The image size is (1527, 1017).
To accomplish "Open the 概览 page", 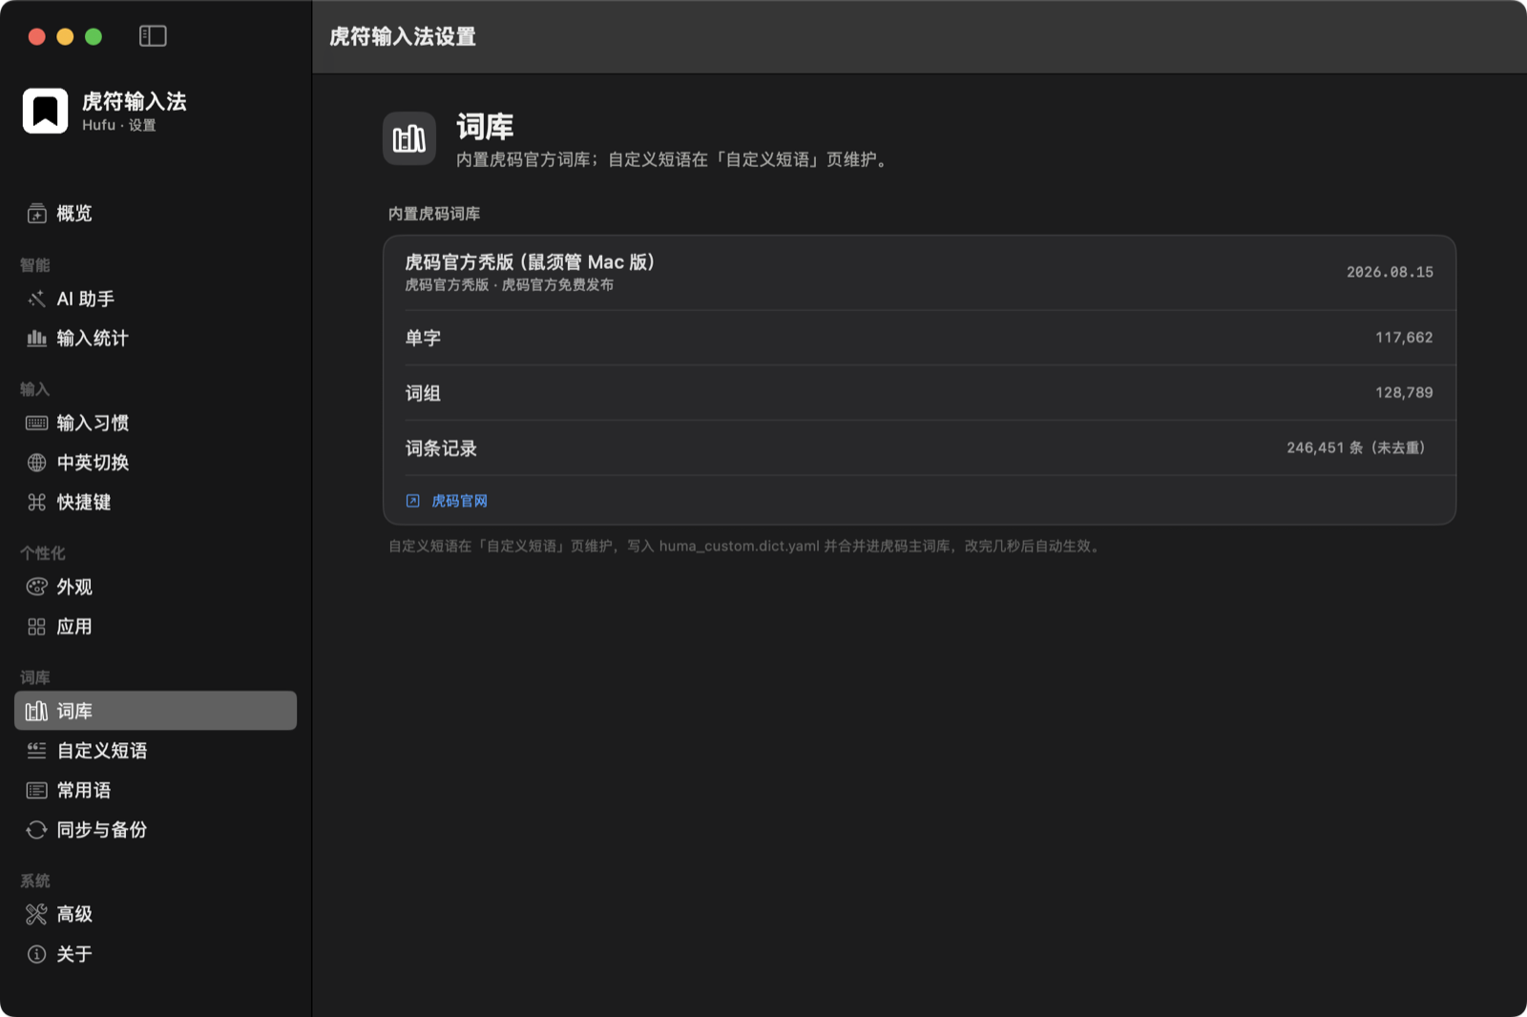I will (x=156, y=214).
